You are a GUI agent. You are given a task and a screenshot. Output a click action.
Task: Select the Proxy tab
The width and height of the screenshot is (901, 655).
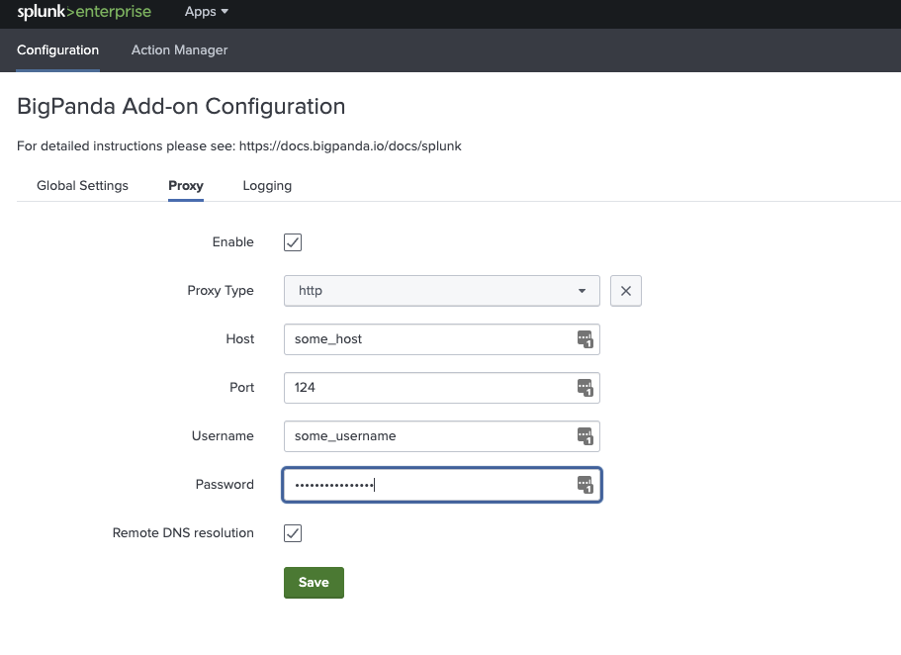(x=185, y=185)
